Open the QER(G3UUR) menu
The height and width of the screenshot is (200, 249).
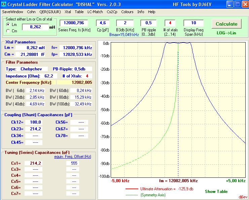50,12
